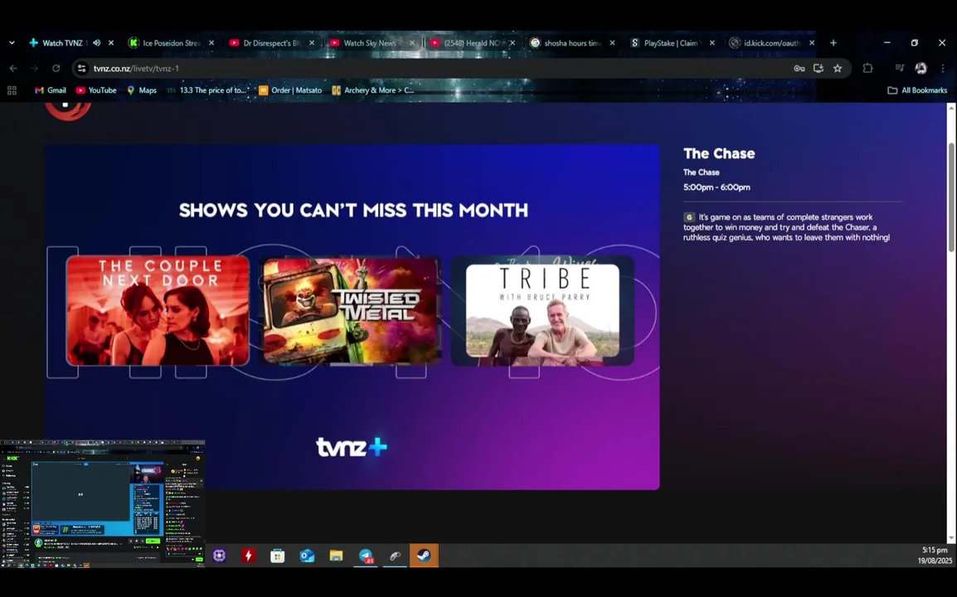
Task: Bookmark this page with the star icon
Action: [838, 68]
